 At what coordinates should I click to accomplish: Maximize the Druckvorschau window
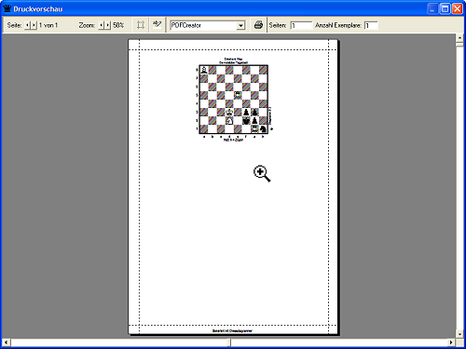point(445,9)
